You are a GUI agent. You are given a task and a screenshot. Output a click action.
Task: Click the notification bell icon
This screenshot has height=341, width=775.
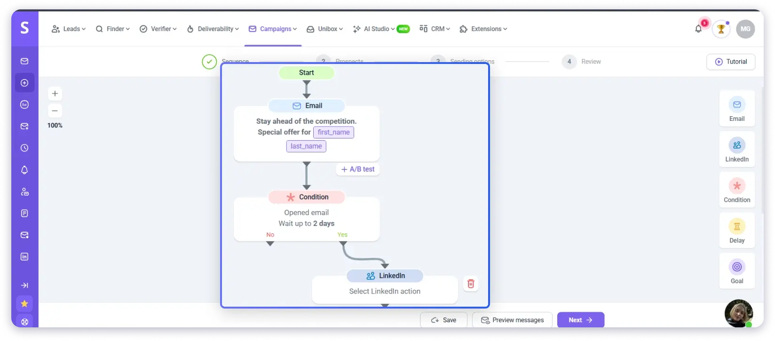[x=698, y=29]
